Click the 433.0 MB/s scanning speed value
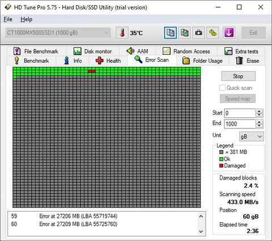Screen dimensions: 272x241 coord(243,202)
